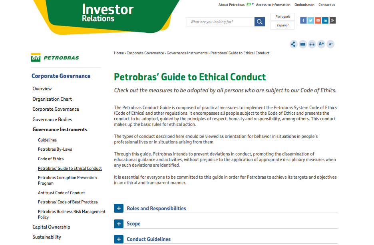Expand the Conduct Guidelines section
374x245 pixels.
pos(119,239)
